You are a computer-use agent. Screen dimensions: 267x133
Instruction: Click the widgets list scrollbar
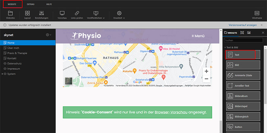(265, 76)
